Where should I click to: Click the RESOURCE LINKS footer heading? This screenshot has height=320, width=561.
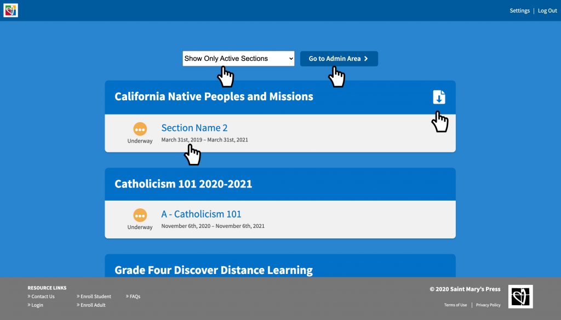[47, 288]
